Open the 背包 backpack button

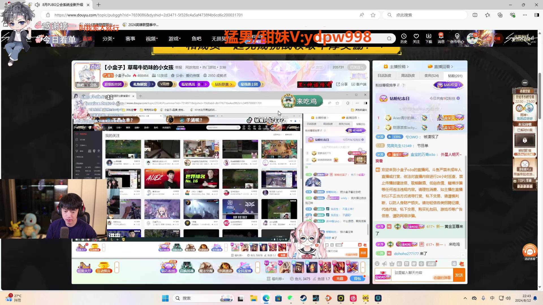[x=357, y=278]
